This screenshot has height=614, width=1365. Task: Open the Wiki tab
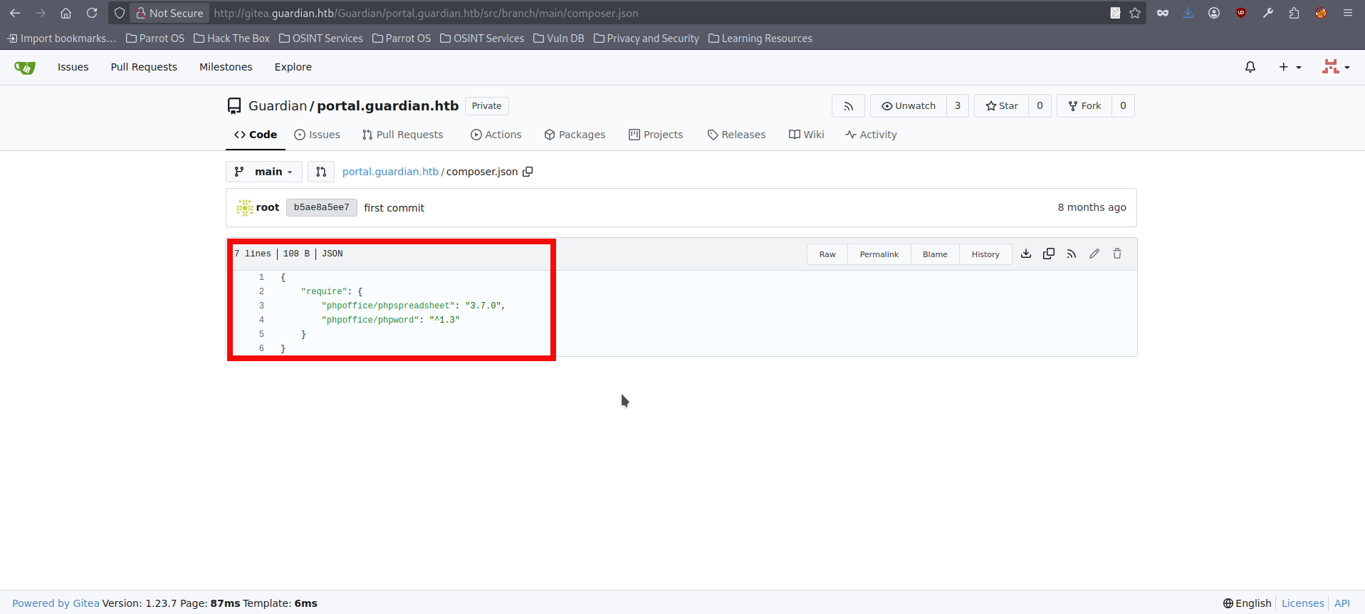806,135
